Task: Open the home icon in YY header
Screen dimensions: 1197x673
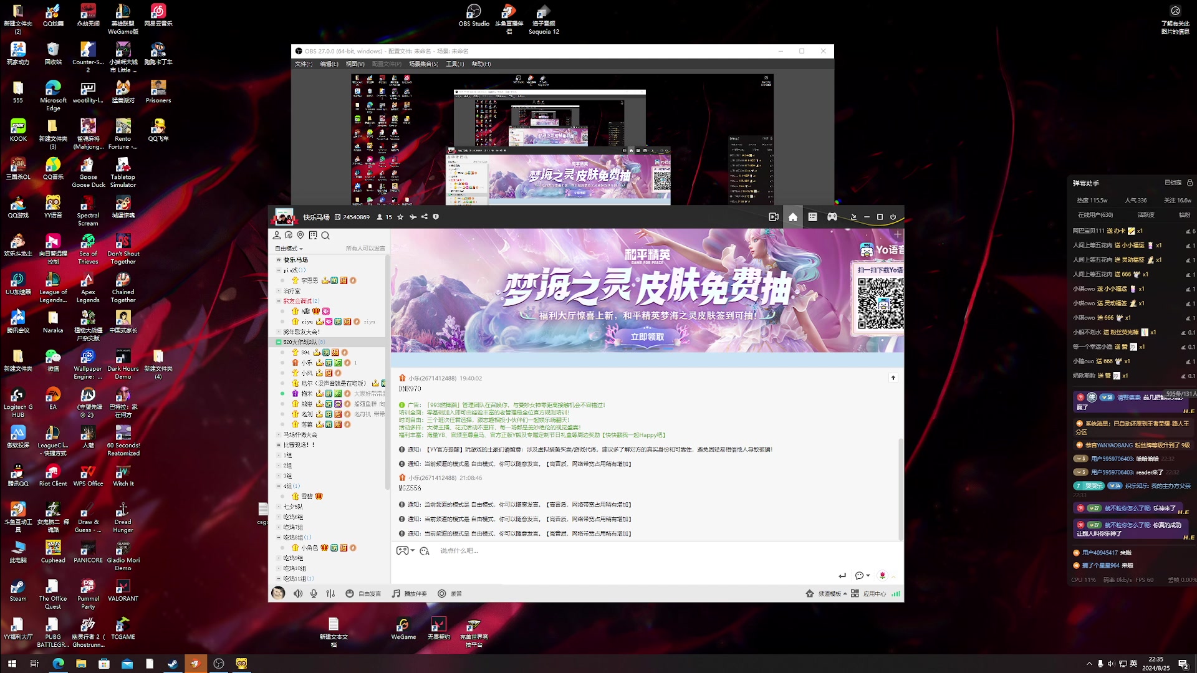Action: pyautogui.click(x=793, y=217)
